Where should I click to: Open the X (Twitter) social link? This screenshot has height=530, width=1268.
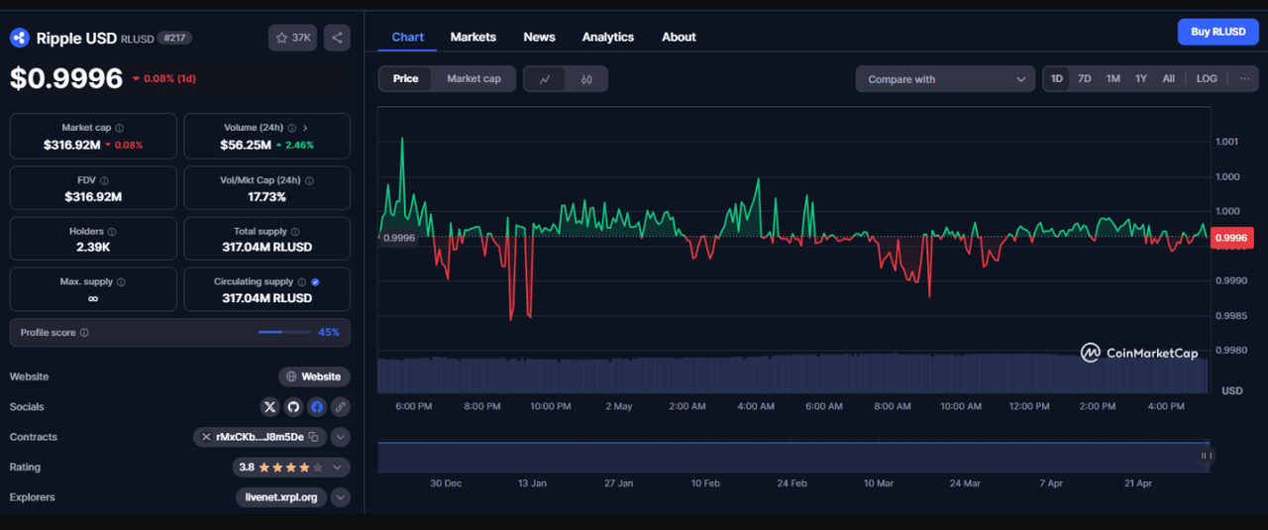tap(269, 406)
